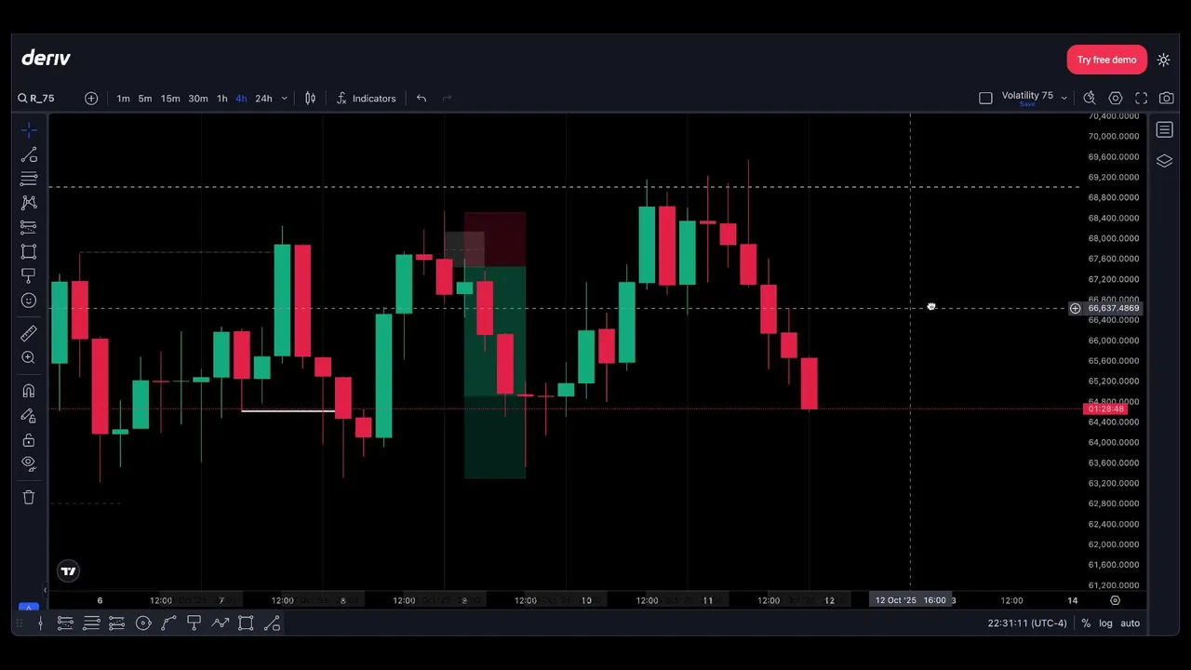Click the redo arrow
The width and height of the screenshot is (1191, 670).
pyautogui.click(x=448, y=99)
